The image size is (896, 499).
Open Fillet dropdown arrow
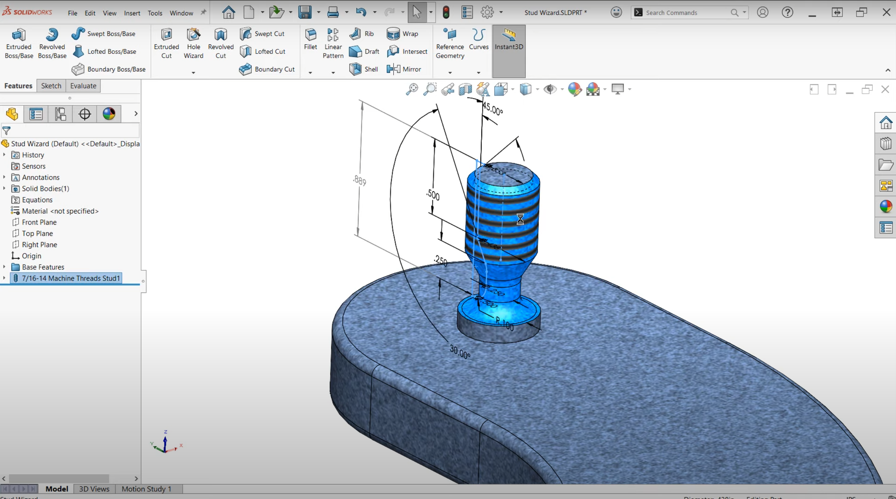click(x=310, y=73)
